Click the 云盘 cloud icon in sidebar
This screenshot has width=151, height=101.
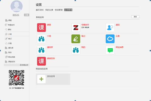[x=6, y=43]
